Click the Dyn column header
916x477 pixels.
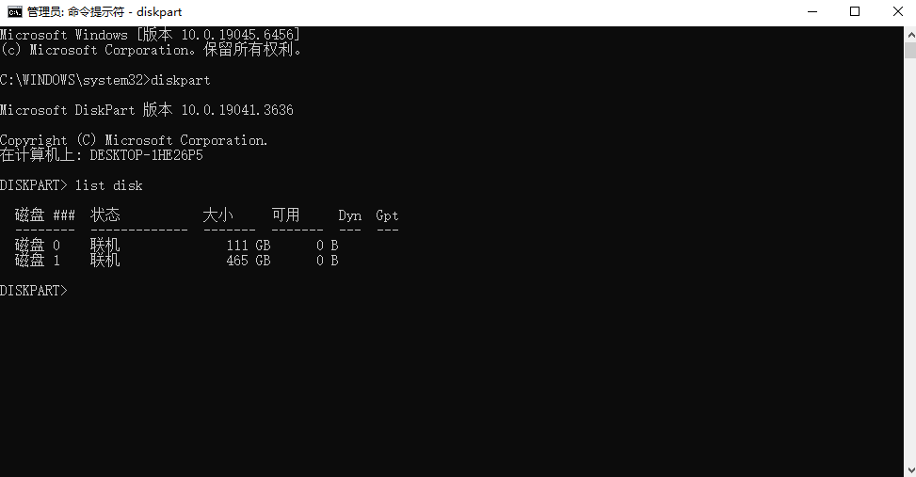pyautogui.click(x=349, y=215)
